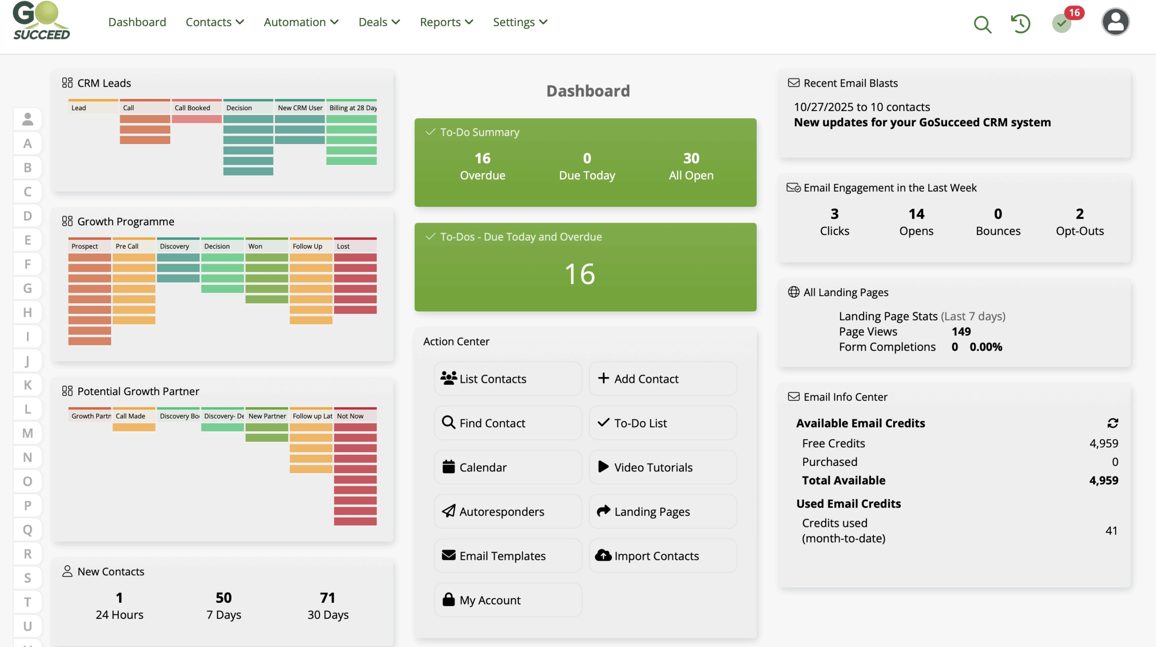Open Email Templates from Action Center
The image size is (1156, 647).
(508, 556)
